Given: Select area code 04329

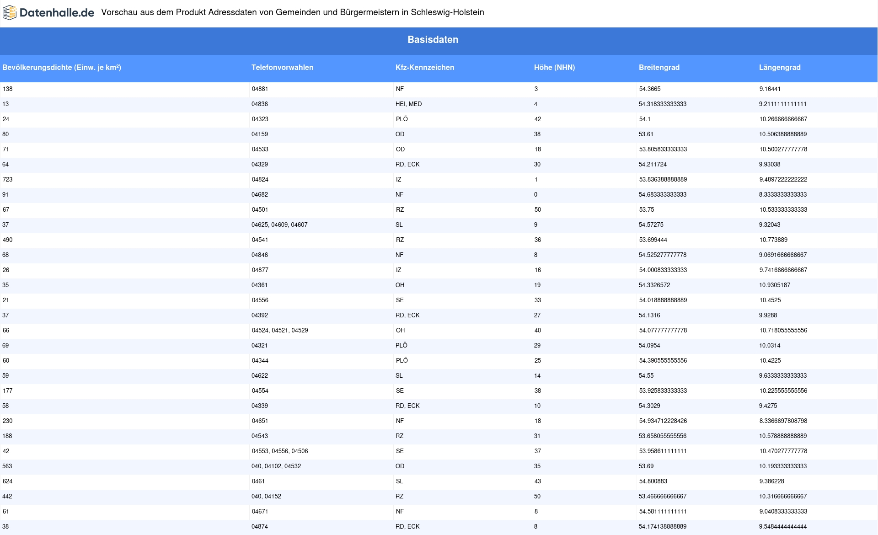Looking at the screenshot, I should 260,165.
